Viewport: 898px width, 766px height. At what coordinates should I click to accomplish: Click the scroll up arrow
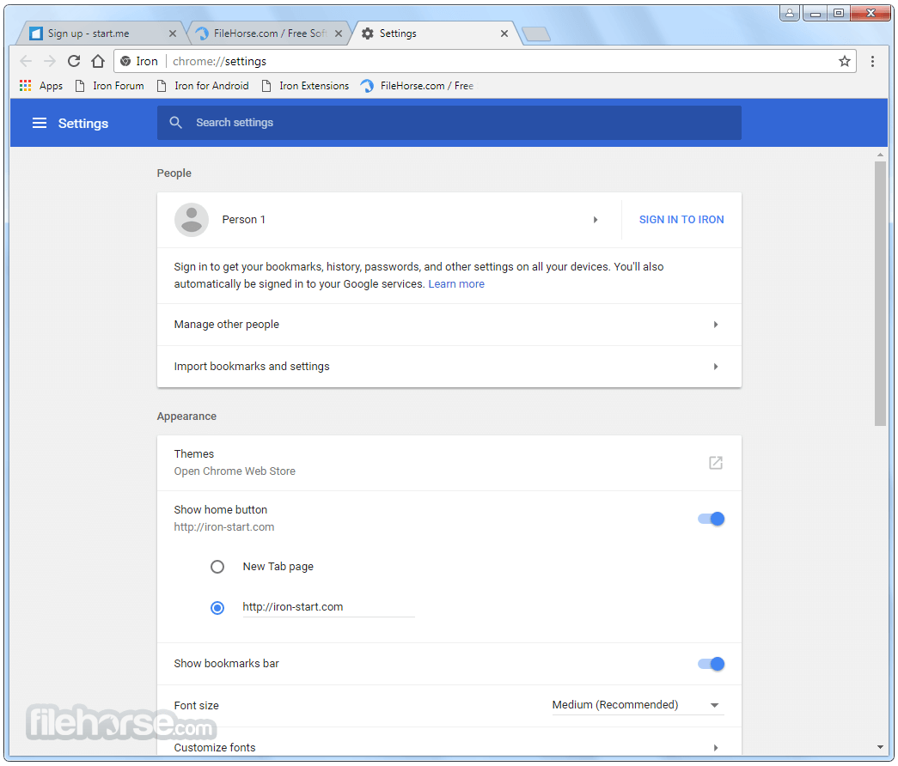(x=880, y=155)
